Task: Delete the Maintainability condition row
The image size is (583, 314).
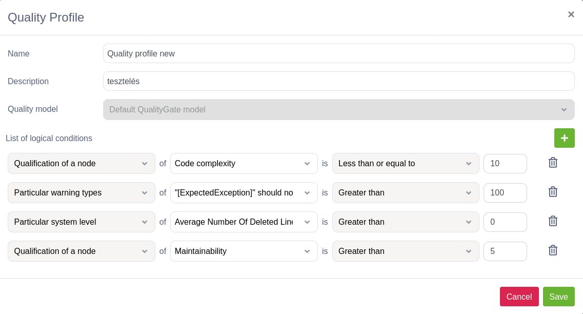Action: [553, 250]
